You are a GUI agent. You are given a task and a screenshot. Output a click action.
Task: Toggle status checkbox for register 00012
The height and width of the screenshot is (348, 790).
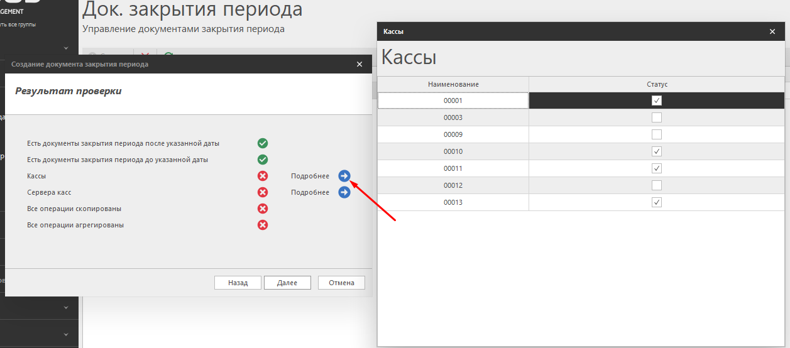(x=657, y=185)
